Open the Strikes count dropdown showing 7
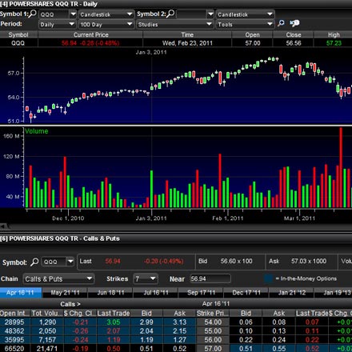Image resolution: width=352 pixels, height=352 pixels. pyautogui.click(x=146, y=279)
